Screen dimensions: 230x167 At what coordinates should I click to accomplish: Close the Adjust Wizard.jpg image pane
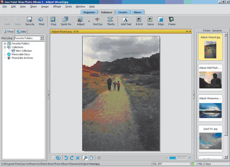tap(190, 31)
